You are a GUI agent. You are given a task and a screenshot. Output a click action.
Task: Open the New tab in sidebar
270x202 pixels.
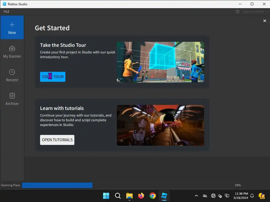12,27
